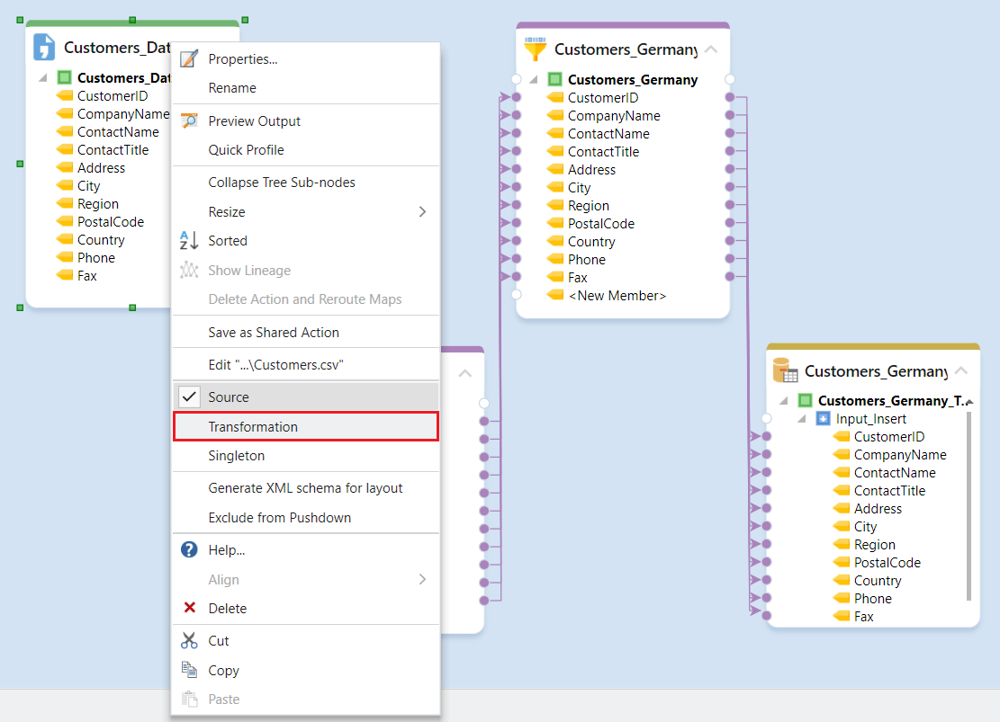This screenshot has height=722, width=1000.
Task: Click the Sorted A-Z icon
Action: (189, 241)
